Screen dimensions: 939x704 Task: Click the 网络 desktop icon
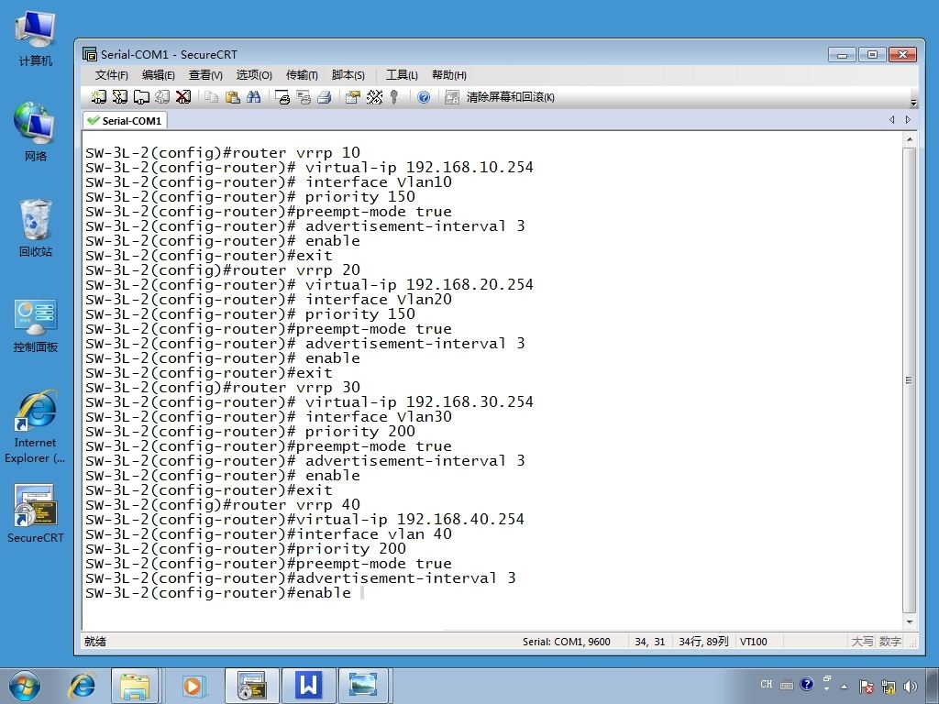tap(36, 133)
